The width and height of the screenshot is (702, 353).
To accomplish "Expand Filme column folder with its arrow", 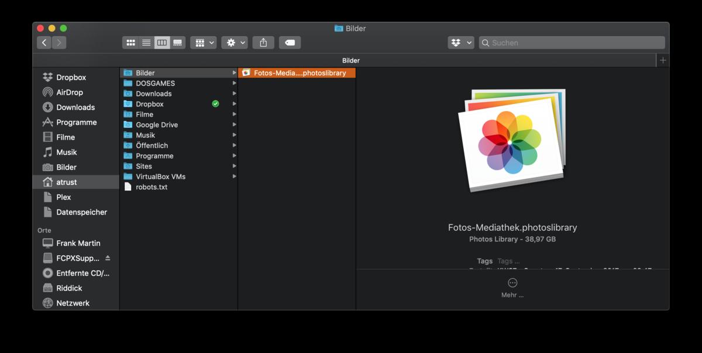I will tap(234, 115).
